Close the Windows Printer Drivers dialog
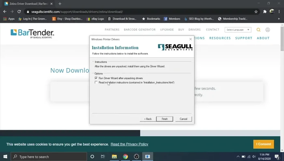 pos(190,39)
